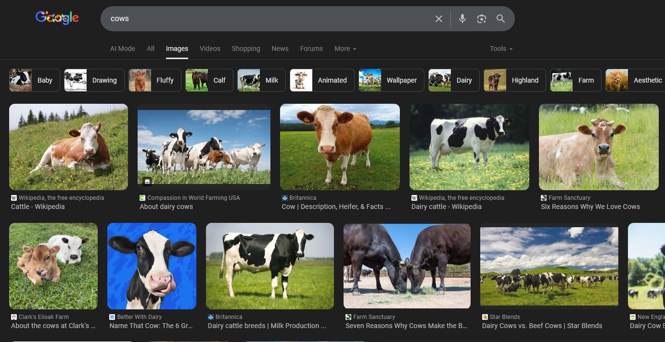Switch to the Videos tab

210,49
